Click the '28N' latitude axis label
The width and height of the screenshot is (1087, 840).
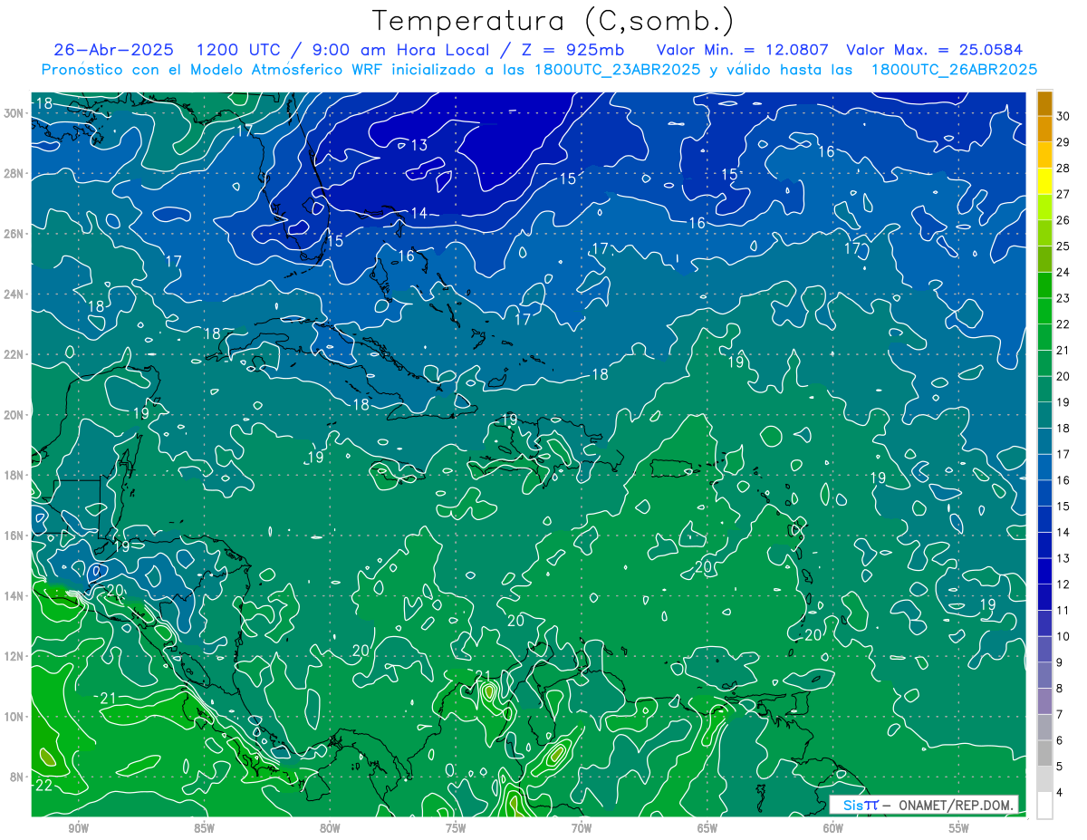(x=14, y=173)
